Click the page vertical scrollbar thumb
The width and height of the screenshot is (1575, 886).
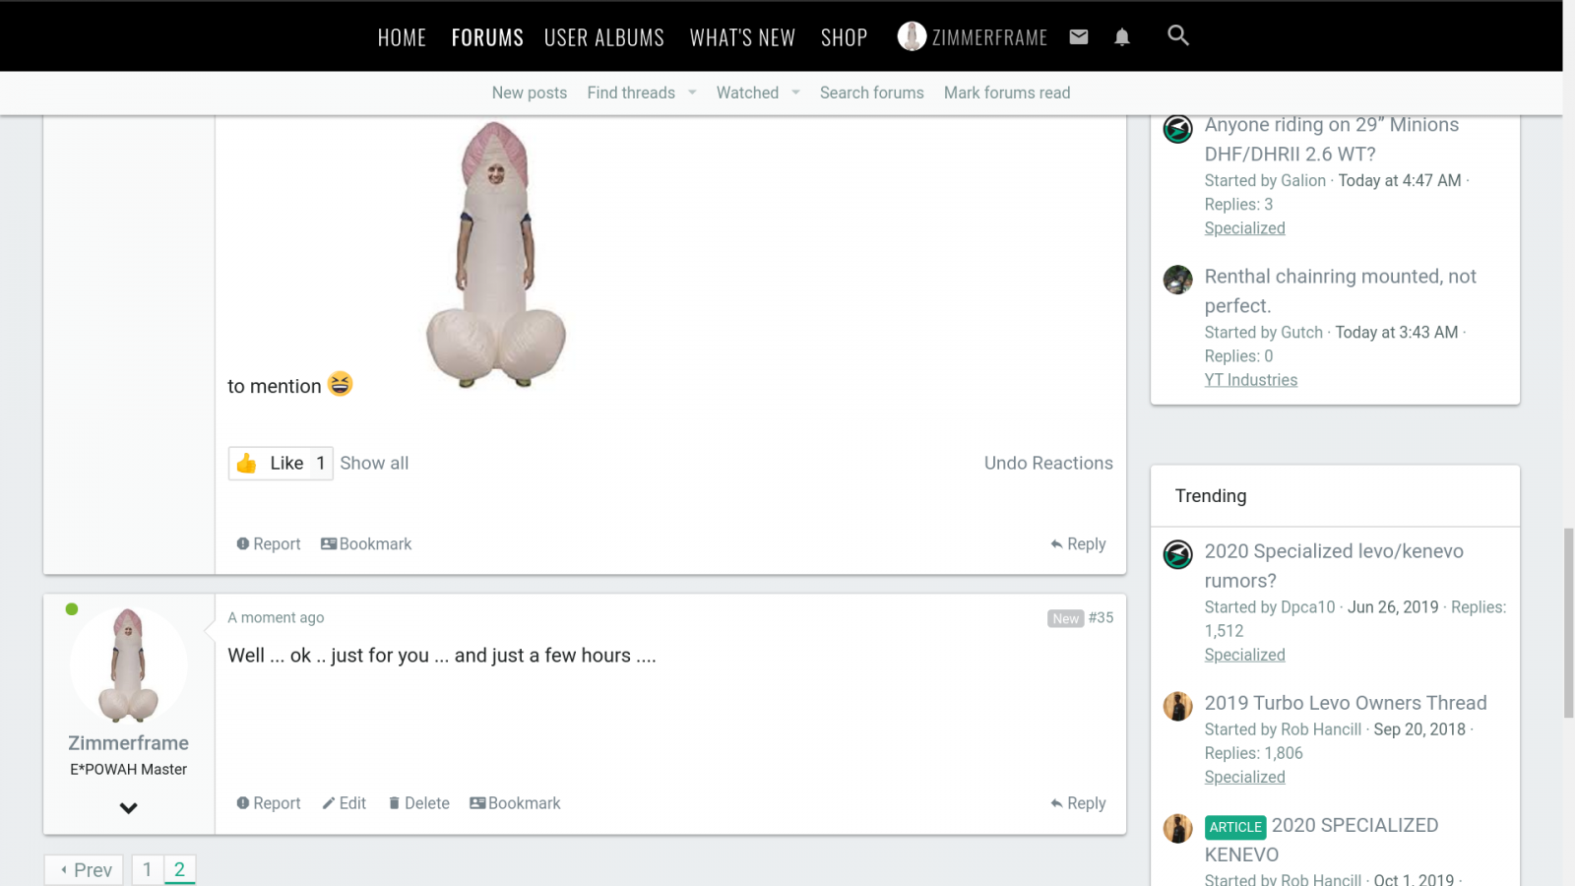tap(1568, 623)
